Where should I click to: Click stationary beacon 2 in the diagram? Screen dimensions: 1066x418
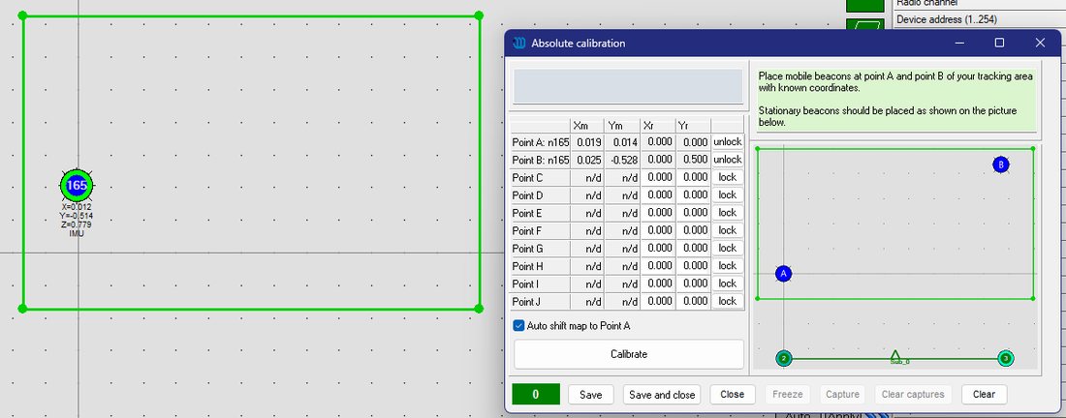point(784,358)
